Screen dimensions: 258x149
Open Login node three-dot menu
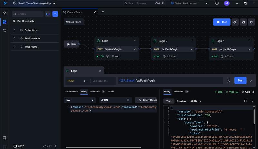tap(135, 41)
